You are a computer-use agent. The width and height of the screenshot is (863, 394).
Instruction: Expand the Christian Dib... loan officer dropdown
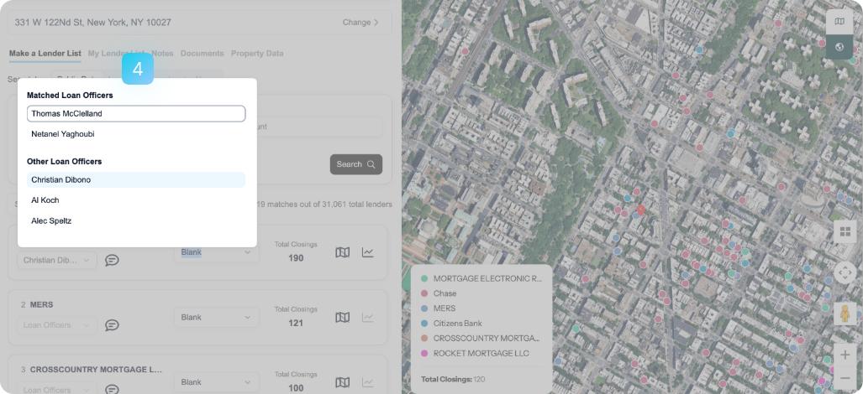coord(56,260)
